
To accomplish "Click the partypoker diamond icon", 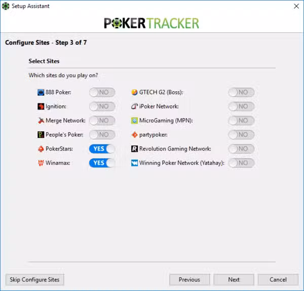I will point(134,135).
